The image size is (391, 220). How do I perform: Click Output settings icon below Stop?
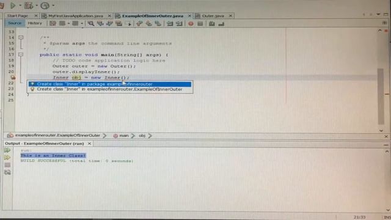pos(7,172)
